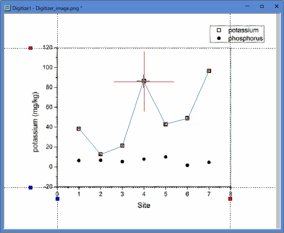The width and height of the screenshot is (284, 233).
Task: Click the phosphorus dot at site 5
Action: [166, 157]
